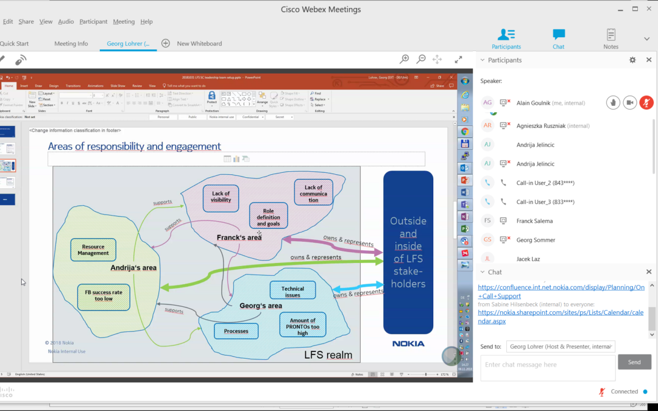Select first slide thumbnail in PowerPoint
This screenshot has height=411, width=658.
[7, 132]
